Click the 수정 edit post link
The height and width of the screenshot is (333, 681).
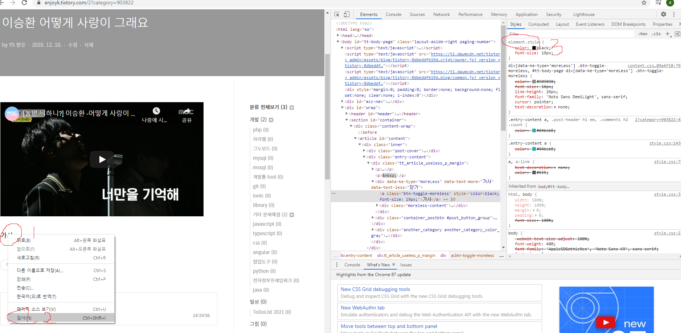tap(73, 45)
